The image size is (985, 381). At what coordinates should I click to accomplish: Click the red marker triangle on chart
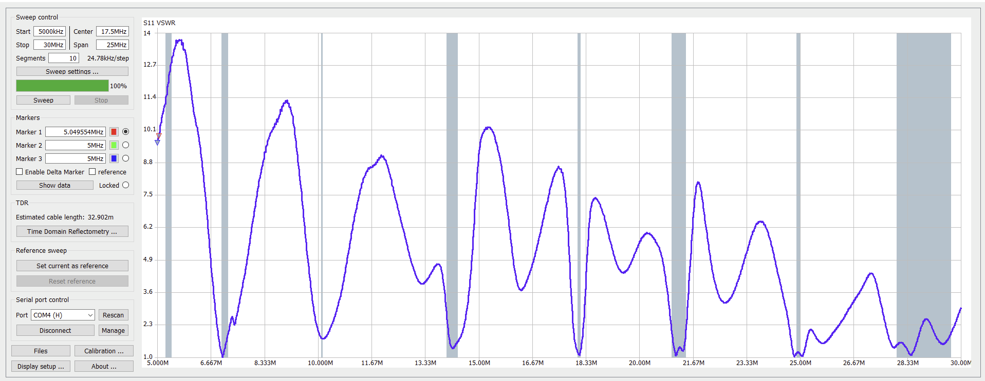[159, 136]
